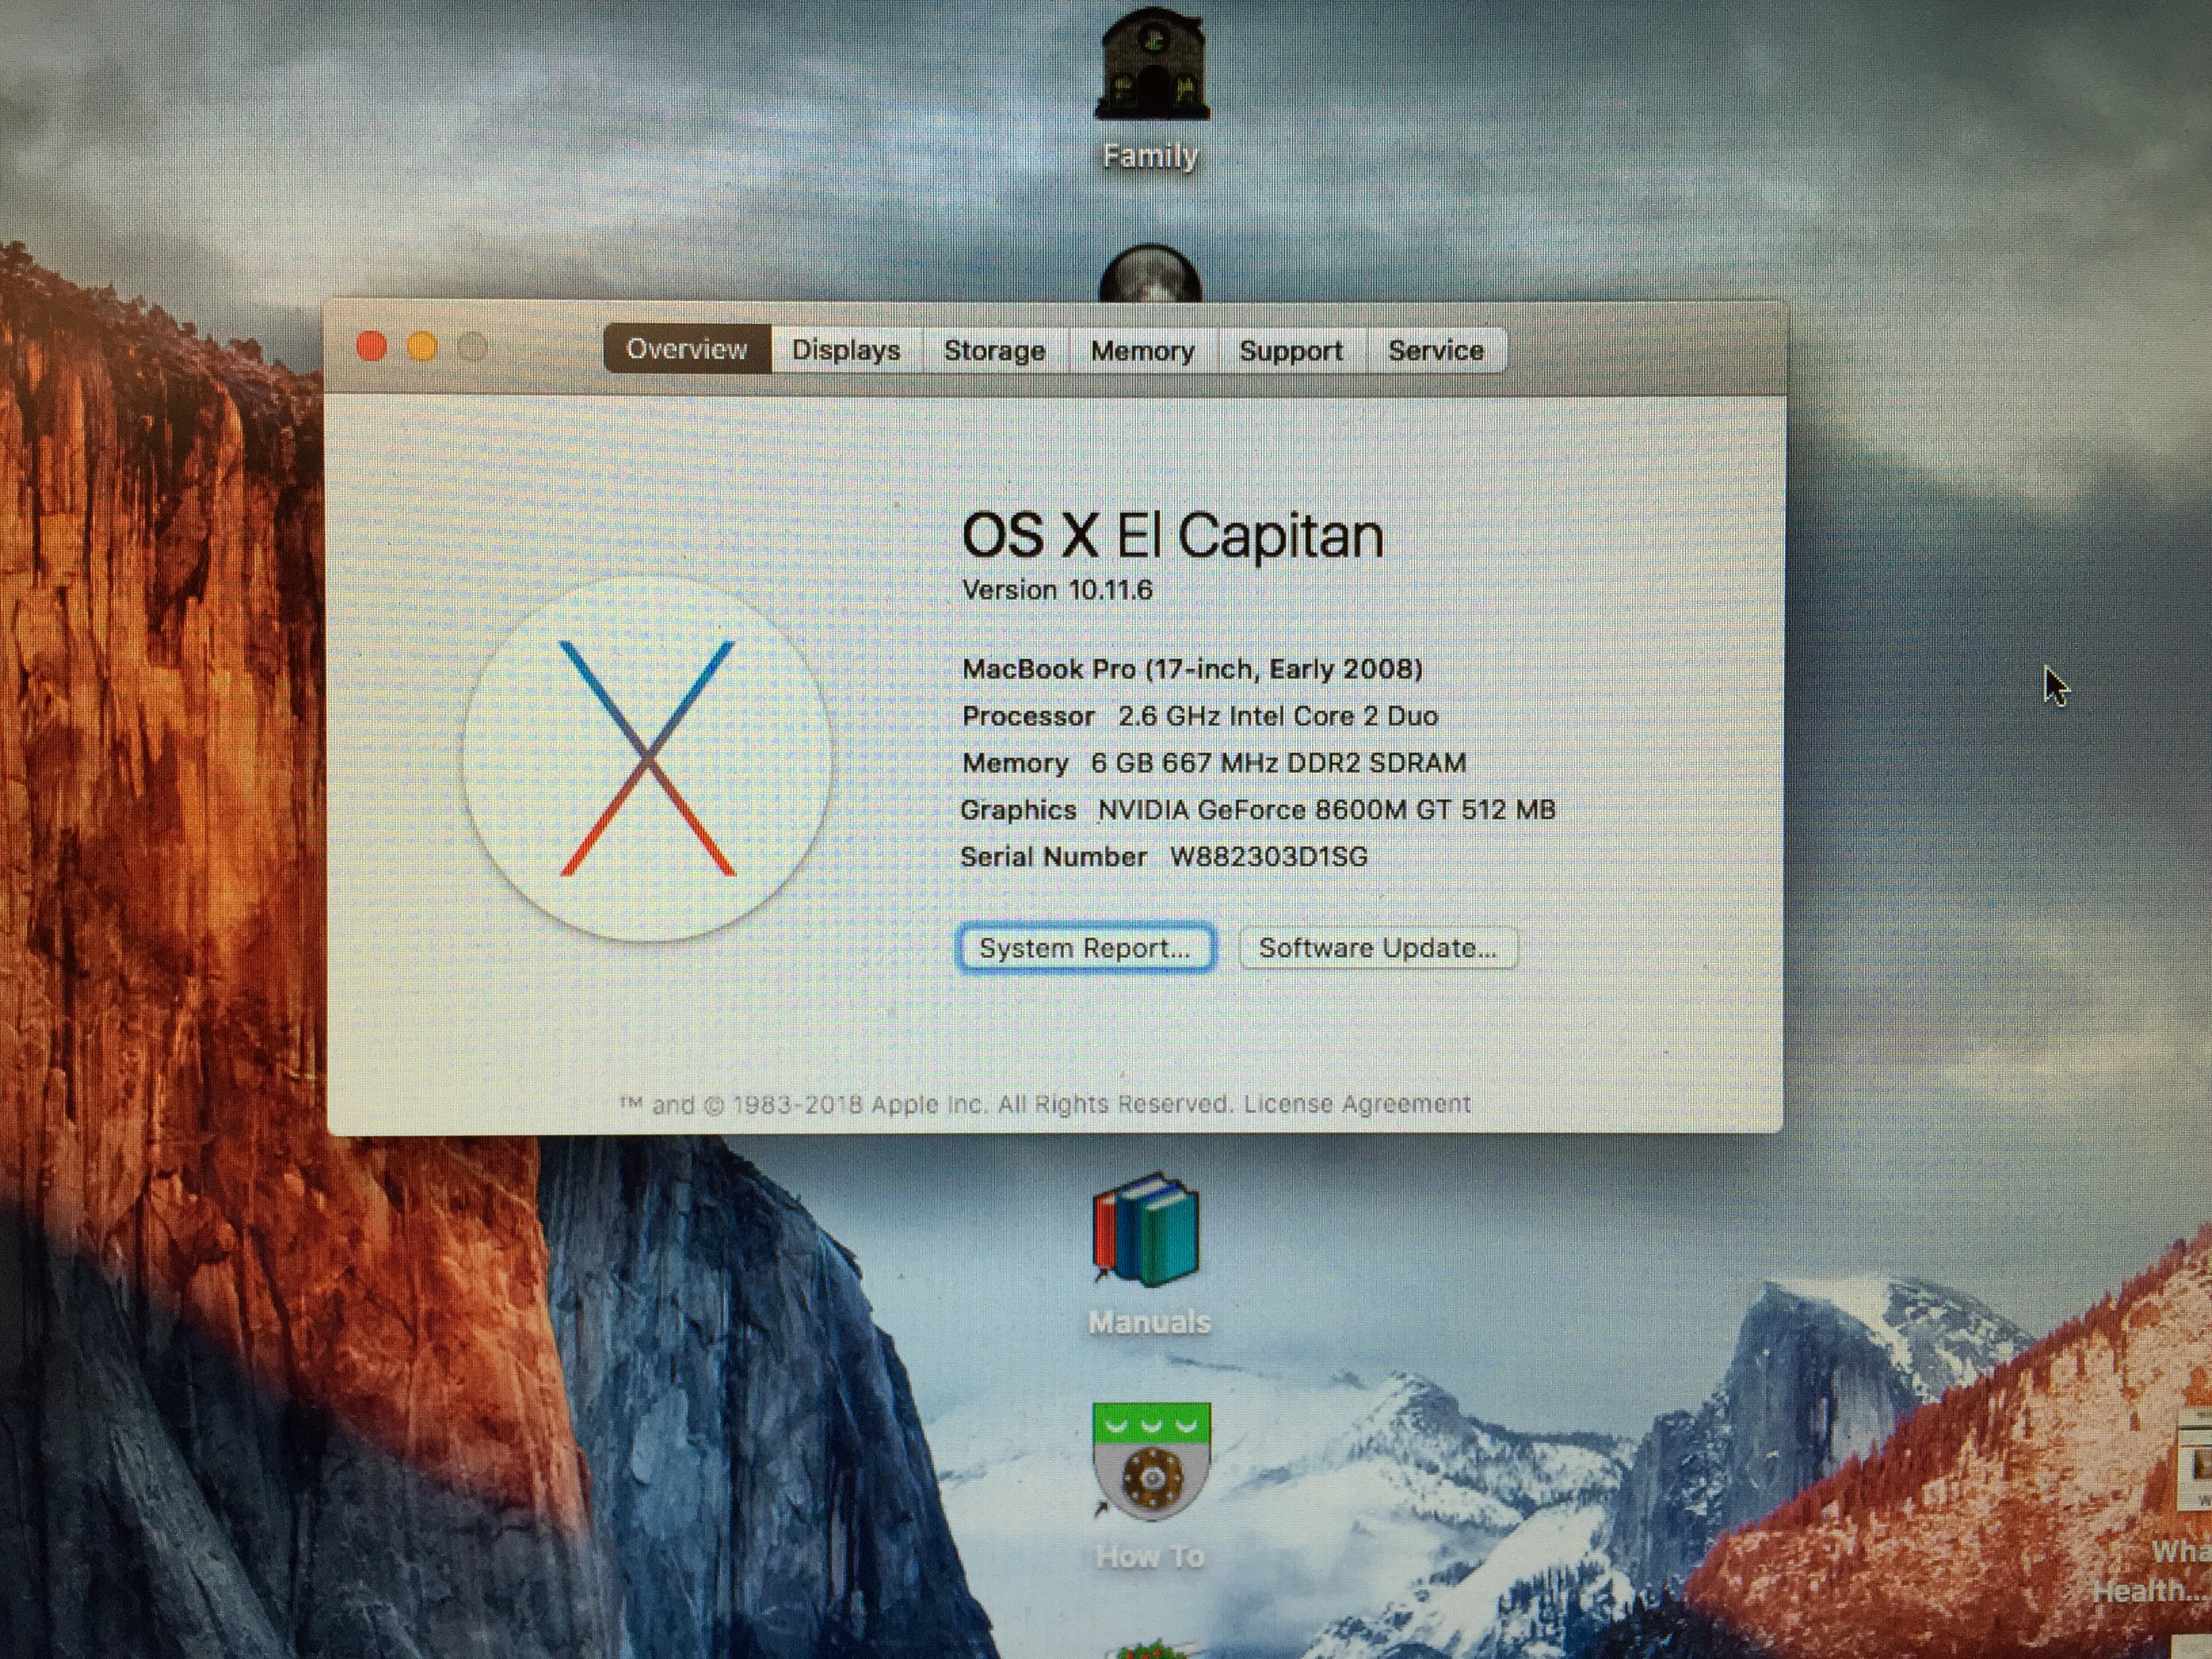This screenshot has width=2212, height=1659.
Task: Click Version 10.11.6 text
Action: point(1057,590)
